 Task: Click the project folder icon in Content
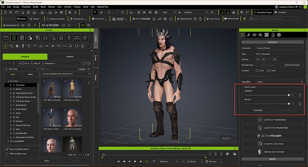[x=6, y=38]
